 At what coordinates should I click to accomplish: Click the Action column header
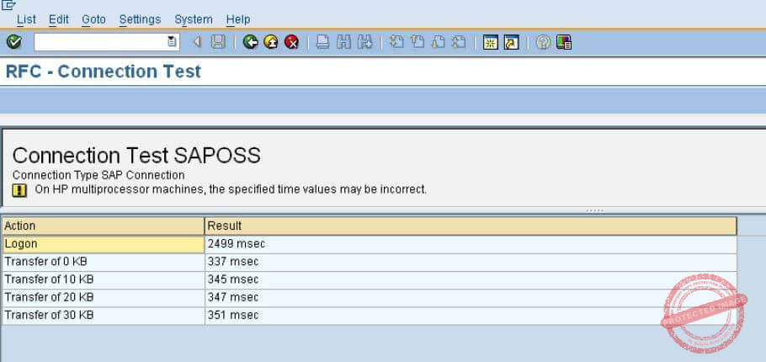(103, 226)
